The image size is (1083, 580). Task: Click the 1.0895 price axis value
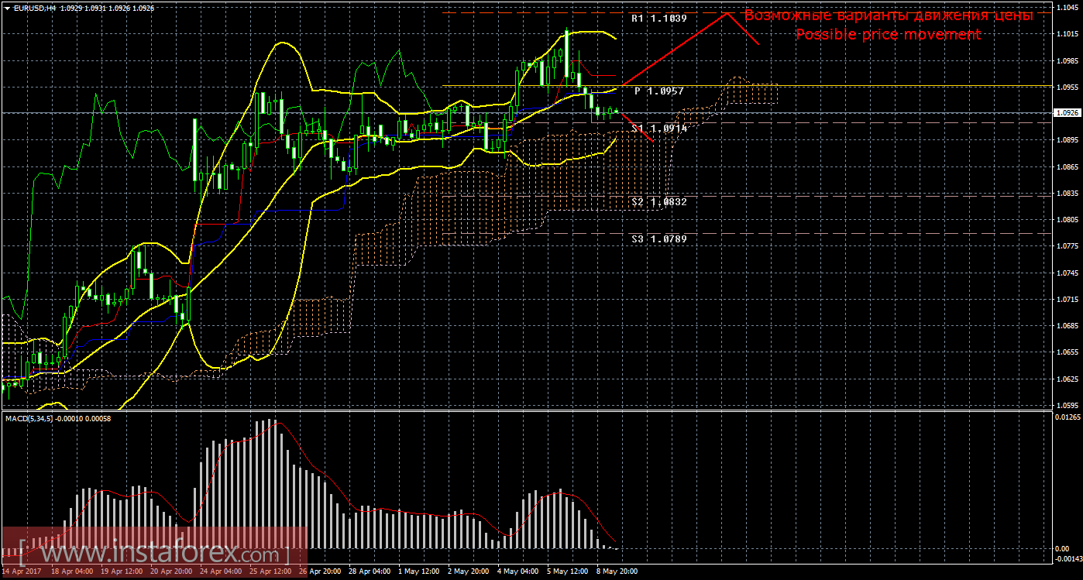(x=1068, y=140)
